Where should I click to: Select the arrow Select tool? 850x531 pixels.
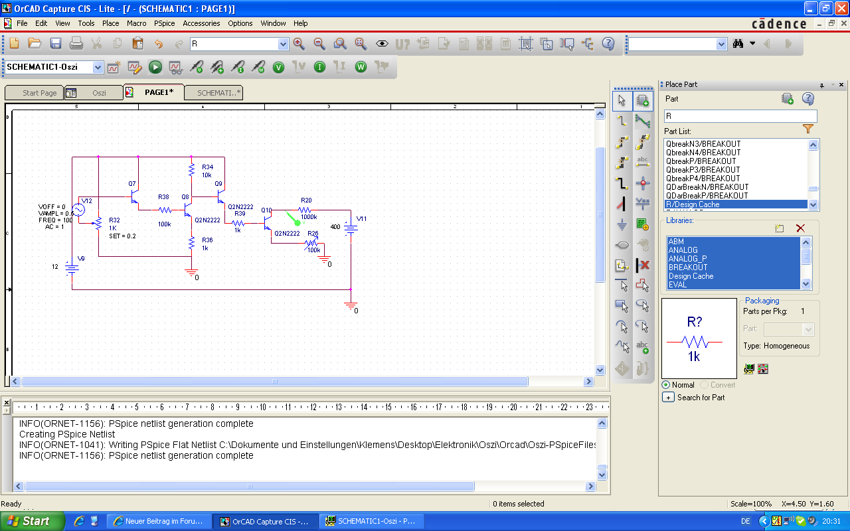622,101
